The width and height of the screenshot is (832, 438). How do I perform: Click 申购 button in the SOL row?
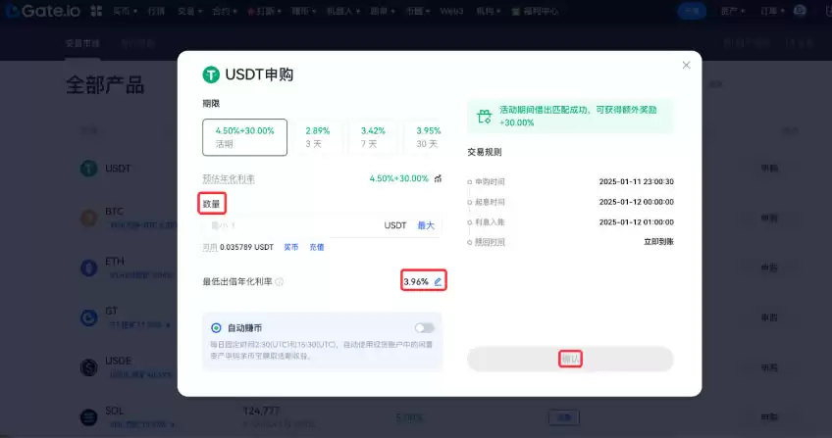click(769, 416)
